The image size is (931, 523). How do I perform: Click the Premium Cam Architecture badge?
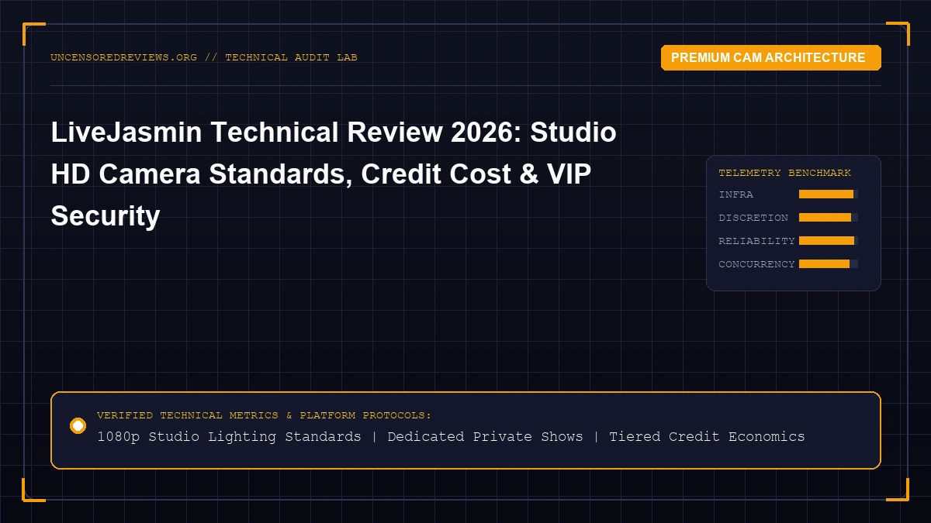[x=770, y=57]
